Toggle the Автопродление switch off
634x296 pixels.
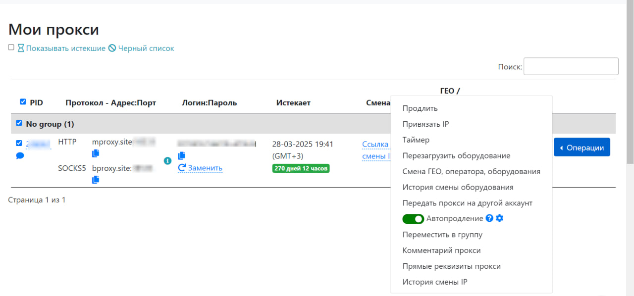(413, 219)
